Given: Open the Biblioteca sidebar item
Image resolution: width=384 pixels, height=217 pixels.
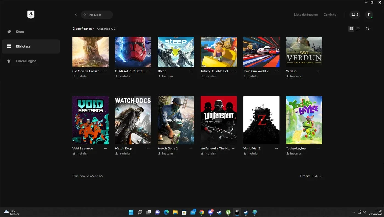Looking at the screenshot, I should 31,46.
